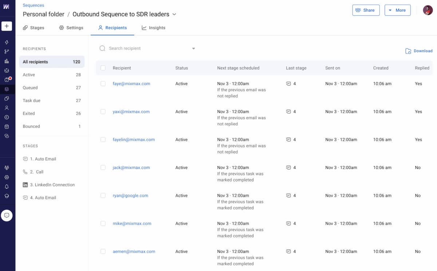Select the ryan@google.com row checkbox
This screenshot has height=271, width=437.
[x=103, y=196]
